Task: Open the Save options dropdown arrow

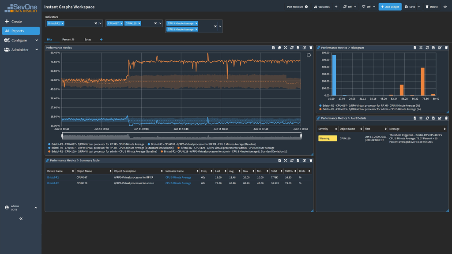Action: click(x=419, y=7)
